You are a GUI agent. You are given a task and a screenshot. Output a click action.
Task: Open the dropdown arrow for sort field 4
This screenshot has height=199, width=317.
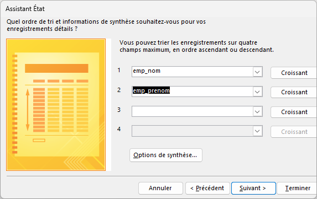(x=257, y=131)
